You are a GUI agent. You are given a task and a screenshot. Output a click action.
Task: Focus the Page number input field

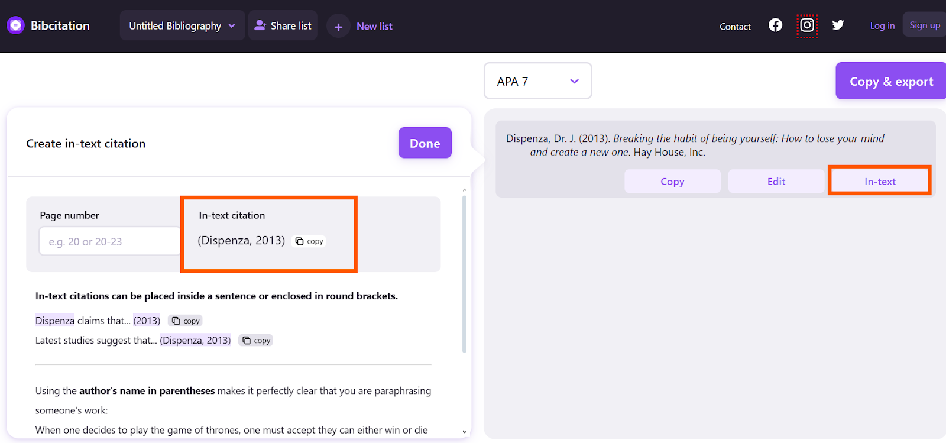(x=110, y=241)
